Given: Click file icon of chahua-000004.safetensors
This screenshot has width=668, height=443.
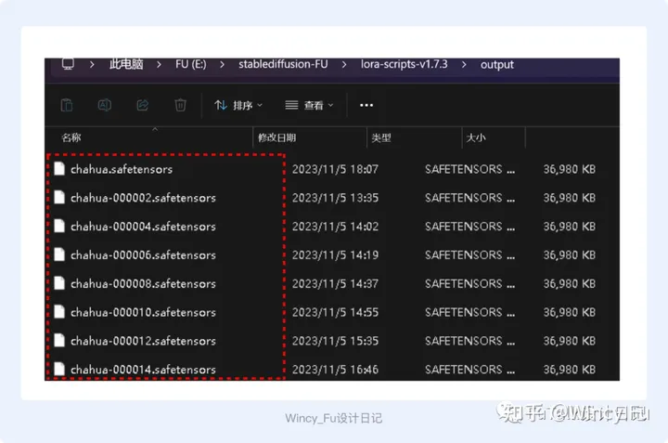Looking at the screenshot, I should [59, 226].
